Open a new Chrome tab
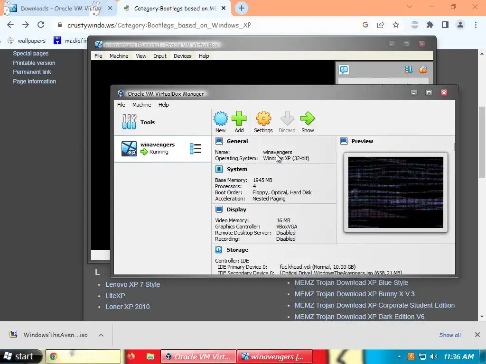Image resolution: width=486 pixels, height=364 pixels. (x=242, y=9)
